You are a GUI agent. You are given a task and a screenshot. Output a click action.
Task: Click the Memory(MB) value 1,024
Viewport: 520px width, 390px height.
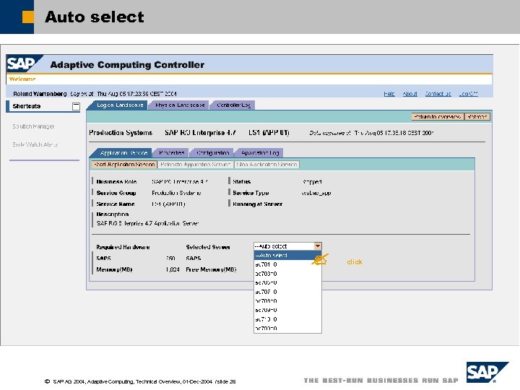173,269
